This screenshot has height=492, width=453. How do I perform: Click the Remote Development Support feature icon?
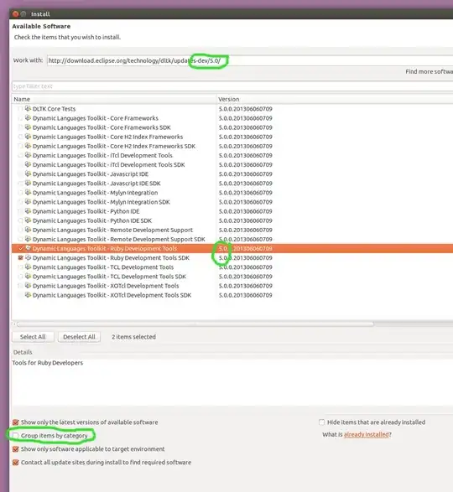(x=28, y=230)
